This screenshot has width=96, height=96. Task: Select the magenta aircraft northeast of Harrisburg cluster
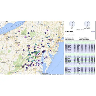(38, 47)
